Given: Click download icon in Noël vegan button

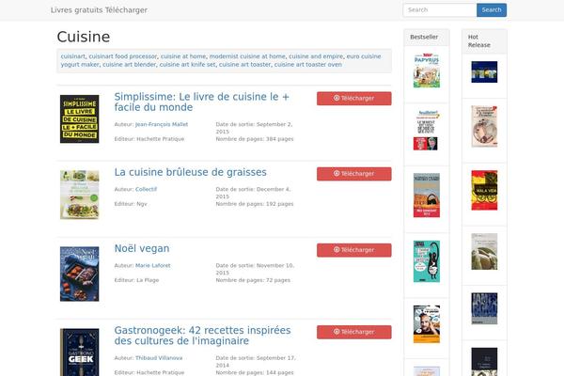Looking at the screenshot, I should click(337, 250).
